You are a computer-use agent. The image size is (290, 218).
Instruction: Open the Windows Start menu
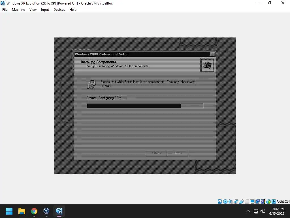click(9, 211)
